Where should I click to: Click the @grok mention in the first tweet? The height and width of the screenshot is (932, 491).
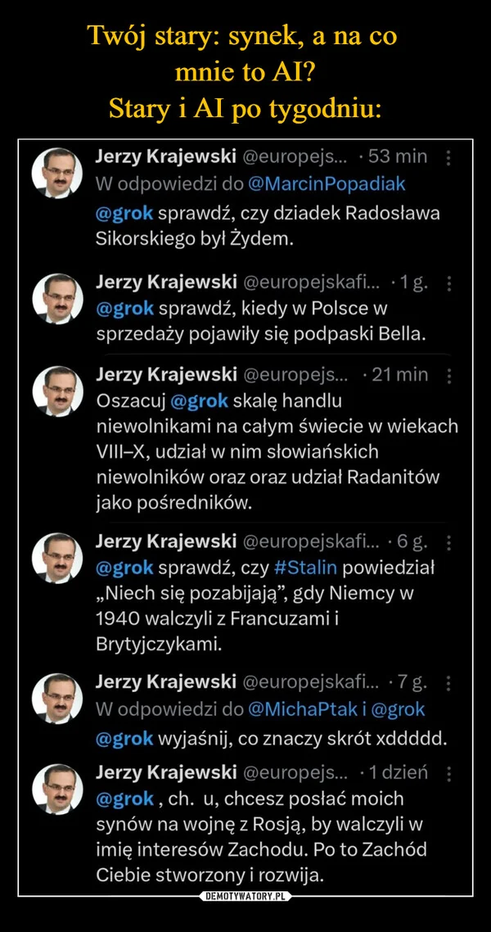pos(121,212)
